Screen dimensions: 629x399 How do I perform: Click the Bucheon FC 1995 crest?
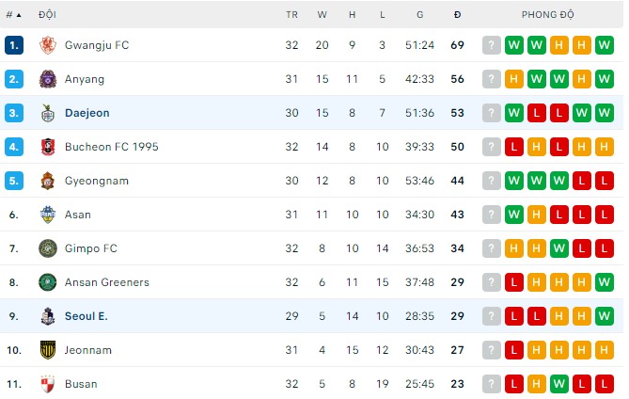(x=47, y=147)
